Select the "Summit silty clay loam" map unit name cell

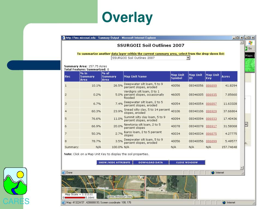(x=147, y=119)
